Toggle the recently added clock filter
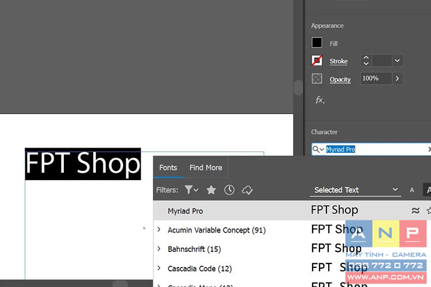Screen dimensions: 431x287 [229, 190]
